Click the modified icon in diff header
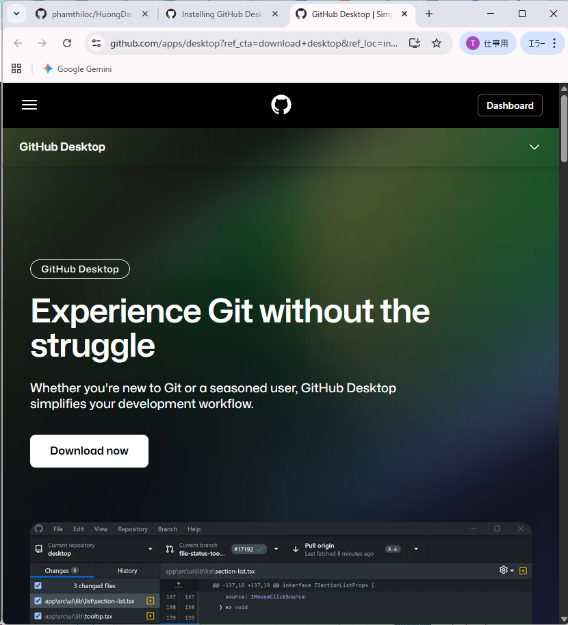 [523, 571]
